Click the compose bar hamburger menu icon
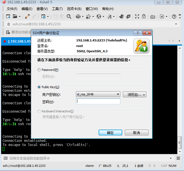Viewport: 184px width, 171px height. tap(178, 158)
